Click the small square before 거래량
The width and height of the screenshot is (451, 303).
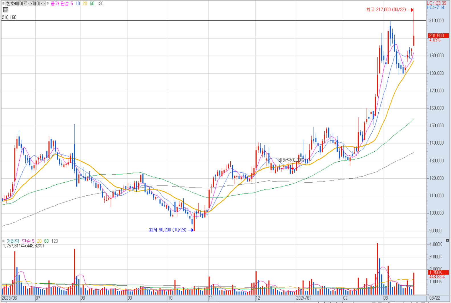[3, 241]
